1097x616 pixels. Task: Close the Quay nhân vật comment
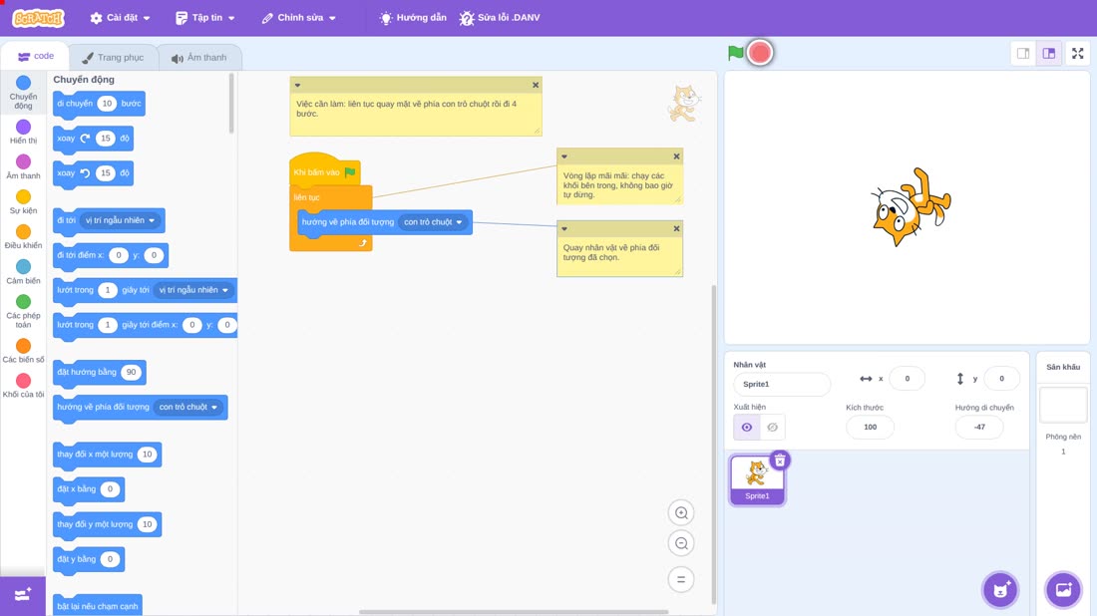(x=676, y=228)
